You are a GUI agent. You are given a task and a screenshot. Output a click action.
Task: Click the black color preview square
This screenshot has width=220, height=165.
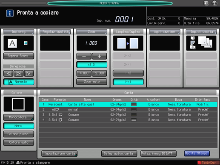pyautogui.click(x=19, y=104)
